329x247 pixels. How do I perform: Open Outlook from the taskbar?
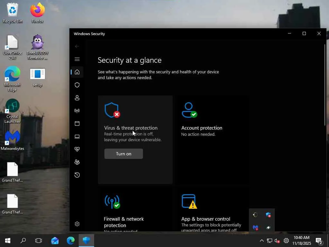point(55,241)
